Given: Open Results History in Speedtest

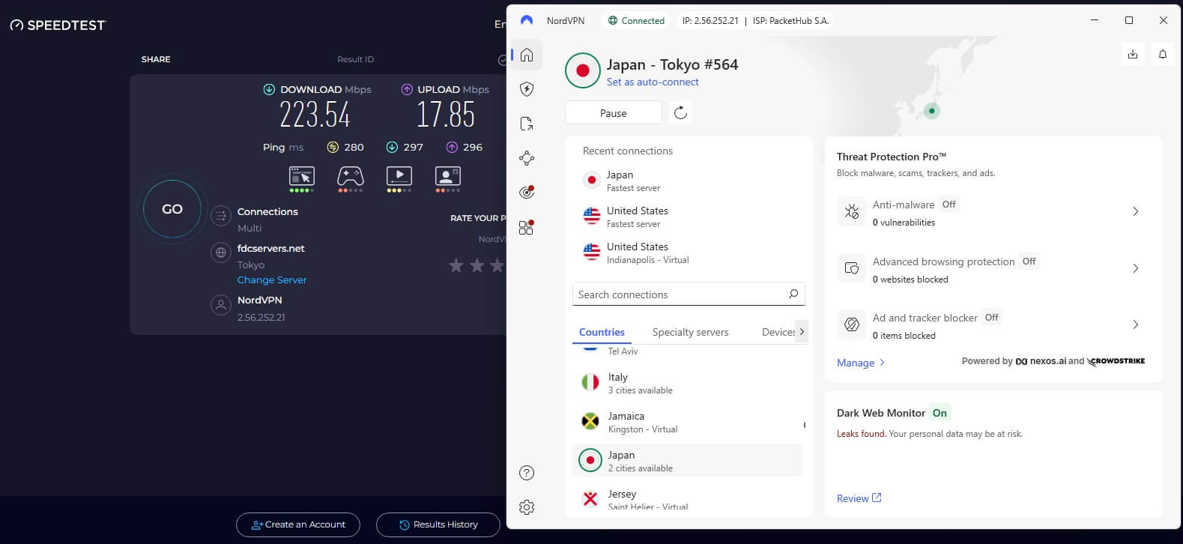Looking at the screenshot, I should pos(438,525).
